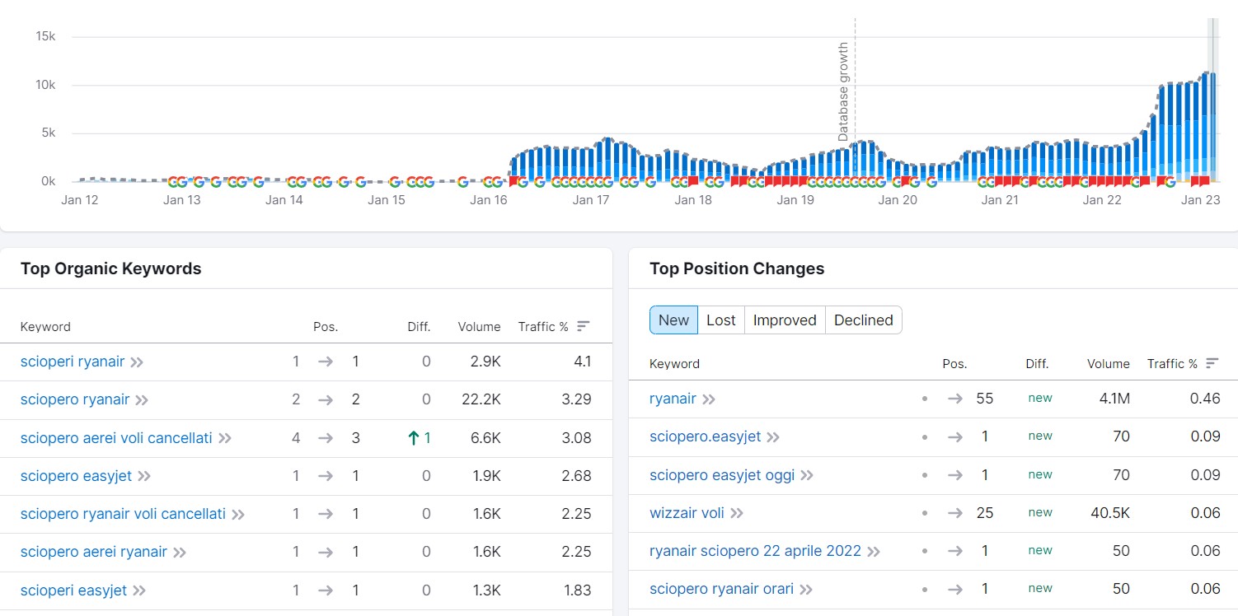The width and height of the screenshot is (1238, 616).
Task: Click the 'Database growth' marker on the chart
Action: click(x=843, y=92)
